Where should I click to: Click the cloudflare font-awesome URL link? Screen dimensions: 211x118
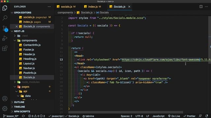166,60
